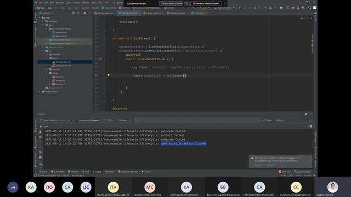Image resolution: width=351 pixels, height=197 pixels.
Task: Select activity_main.xml file in layout folder
Action: point(64,66)
